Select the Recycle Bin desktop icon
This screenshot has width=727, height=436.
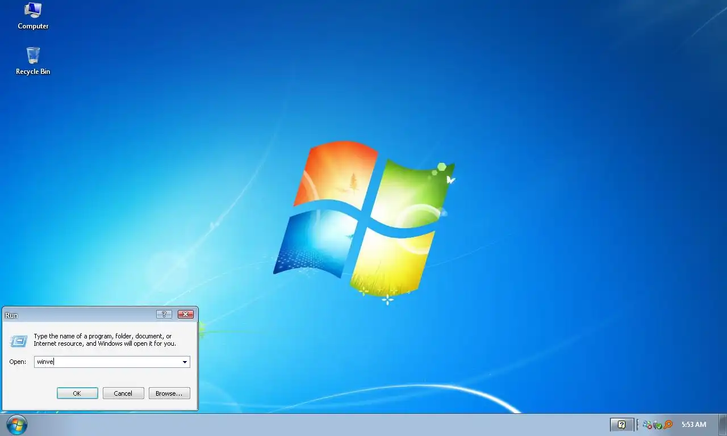[x=33, y=61]
